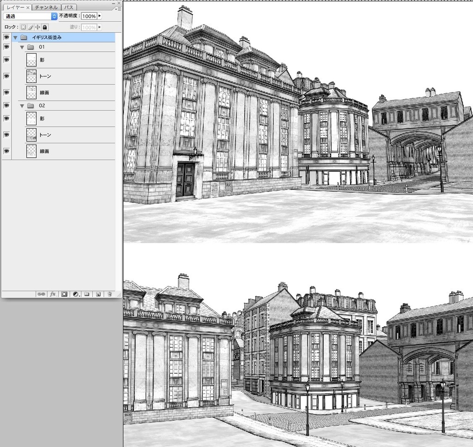
Task: Select the イギリス街並み group folder icon
Action: 24,37
